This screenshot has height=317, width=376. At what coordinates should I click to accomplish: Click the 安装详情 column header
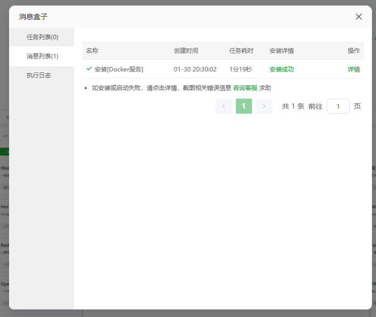coord(282,51)
